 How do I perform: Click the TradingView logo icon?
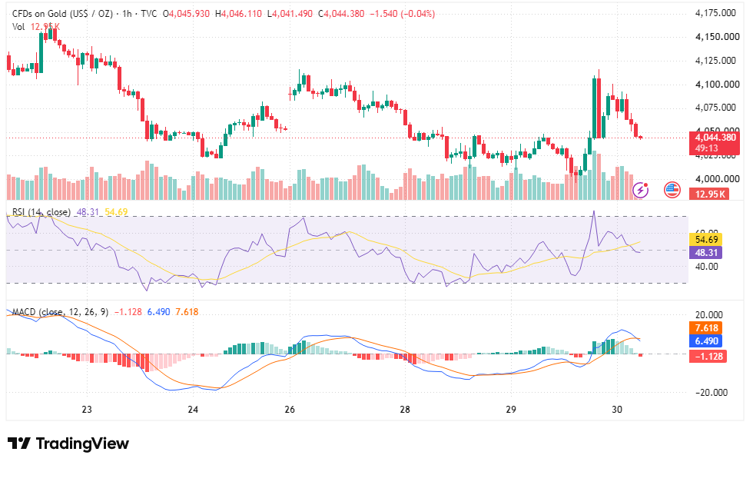coord(19,443)
